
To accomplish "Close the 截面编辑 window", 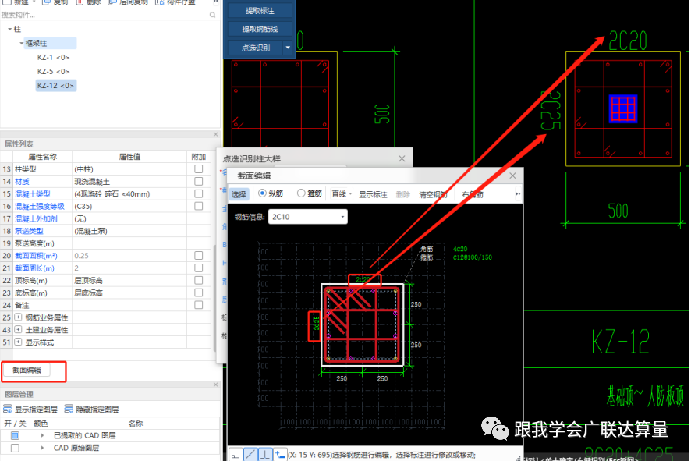I will click(512, 176).
